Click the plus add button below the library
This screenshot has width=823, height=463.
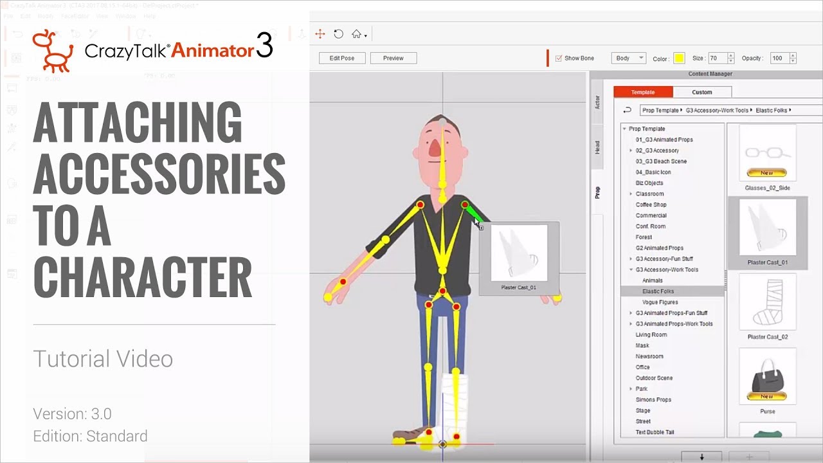point(749,456)
